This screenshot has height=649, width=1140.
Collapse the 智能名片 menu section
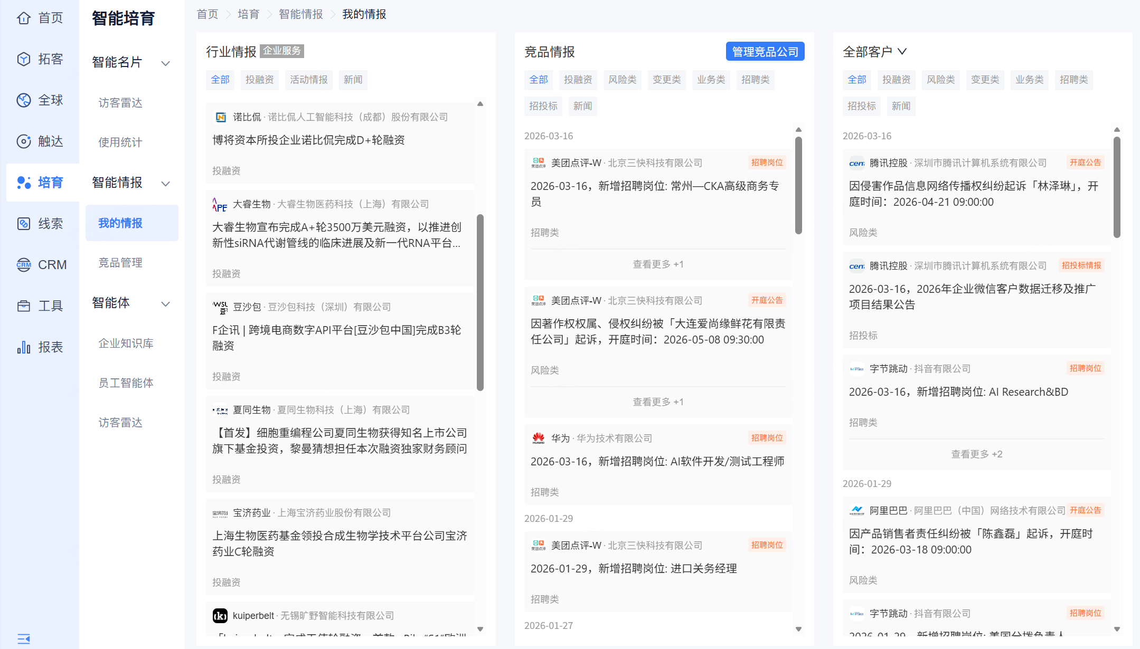[x=165, y=63]
